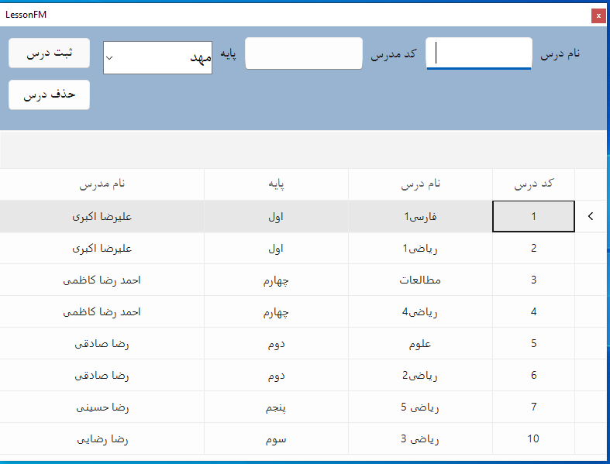Viewport: 610px width, 464px height.
Task: Sort by نام مدرس column header
Action: coord(102,184)
